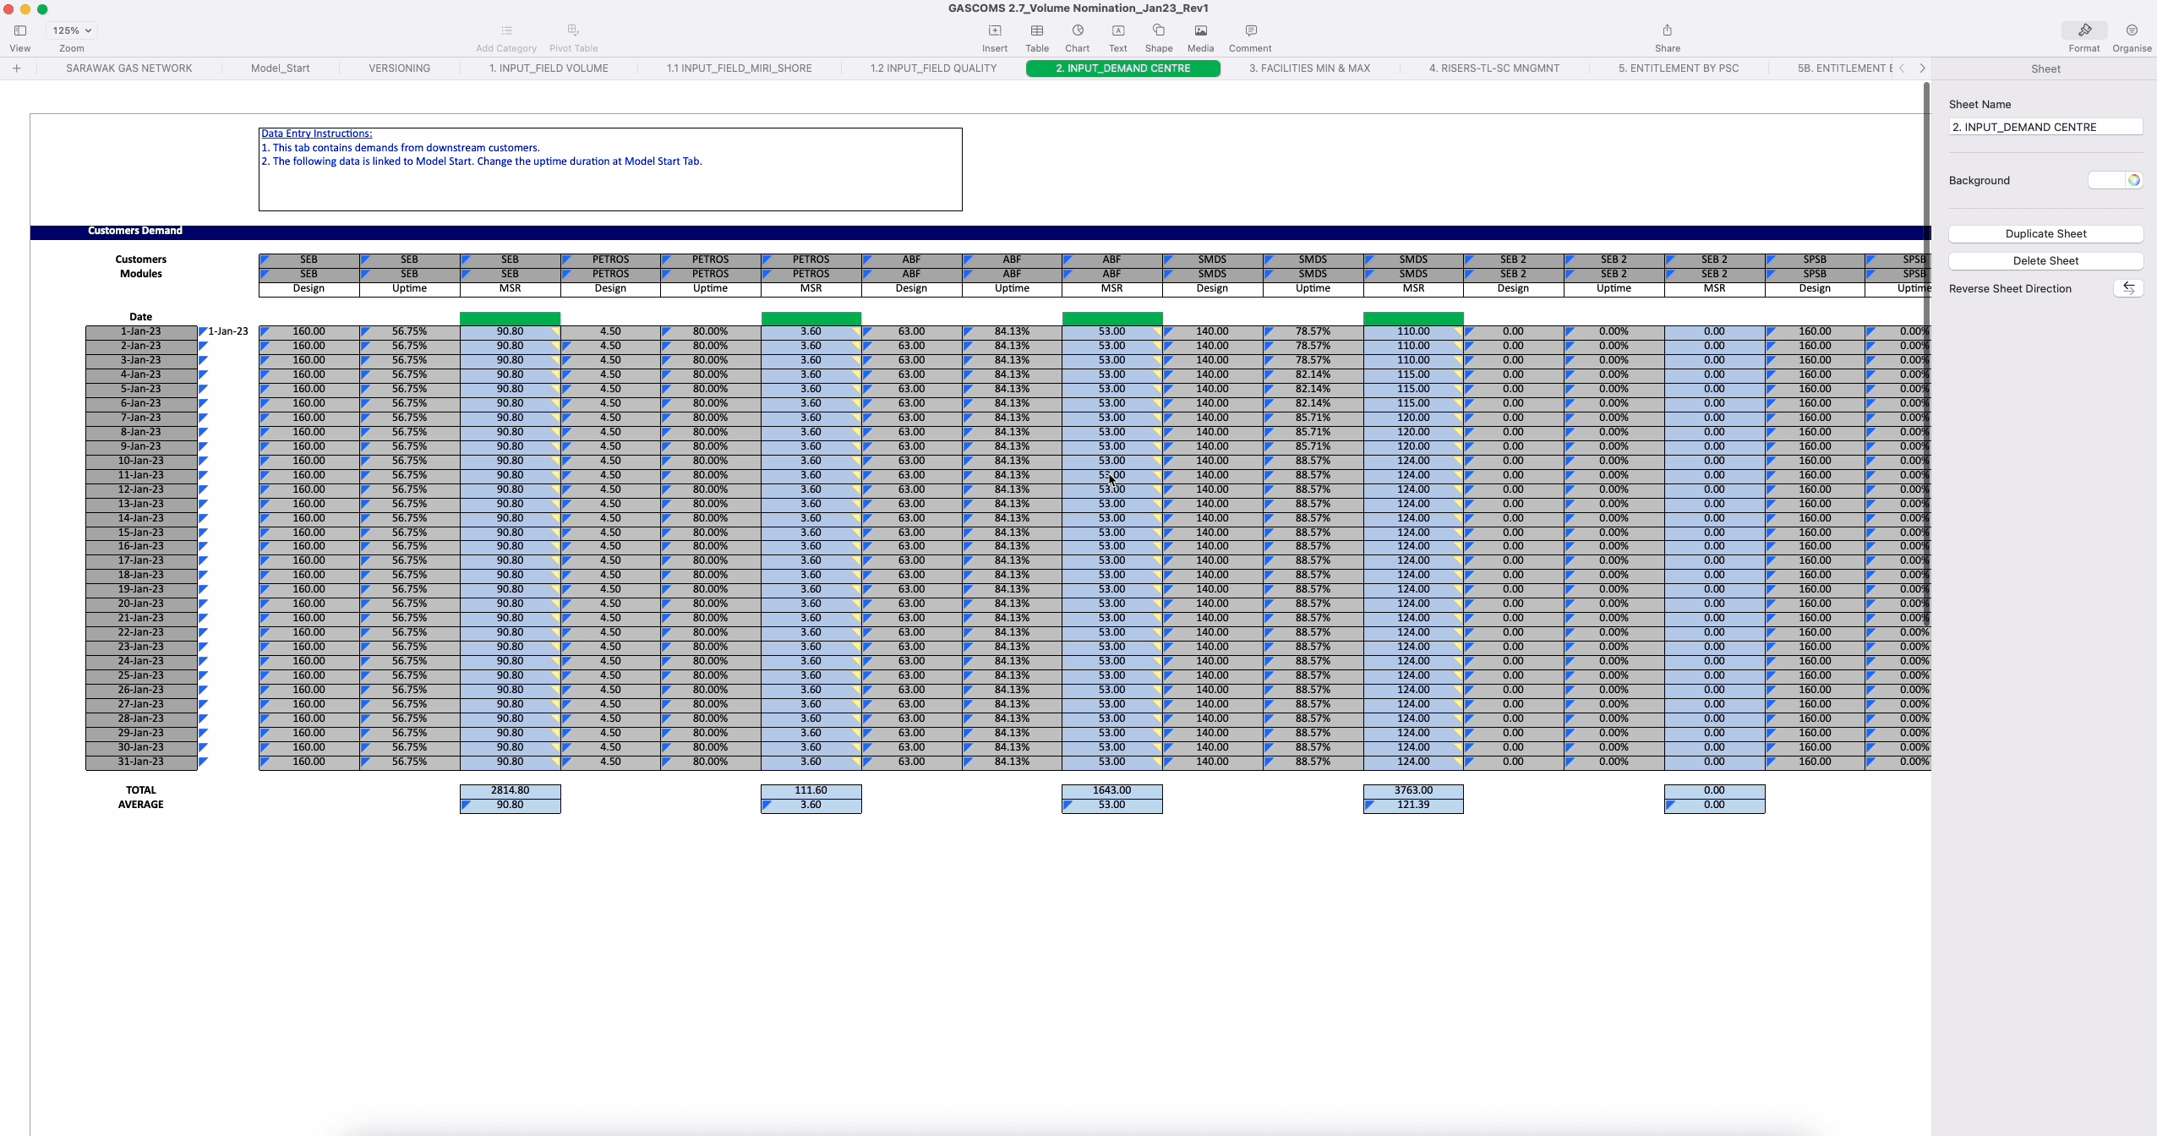Switch to the Model_Start sheet tab

coord(280,68)
